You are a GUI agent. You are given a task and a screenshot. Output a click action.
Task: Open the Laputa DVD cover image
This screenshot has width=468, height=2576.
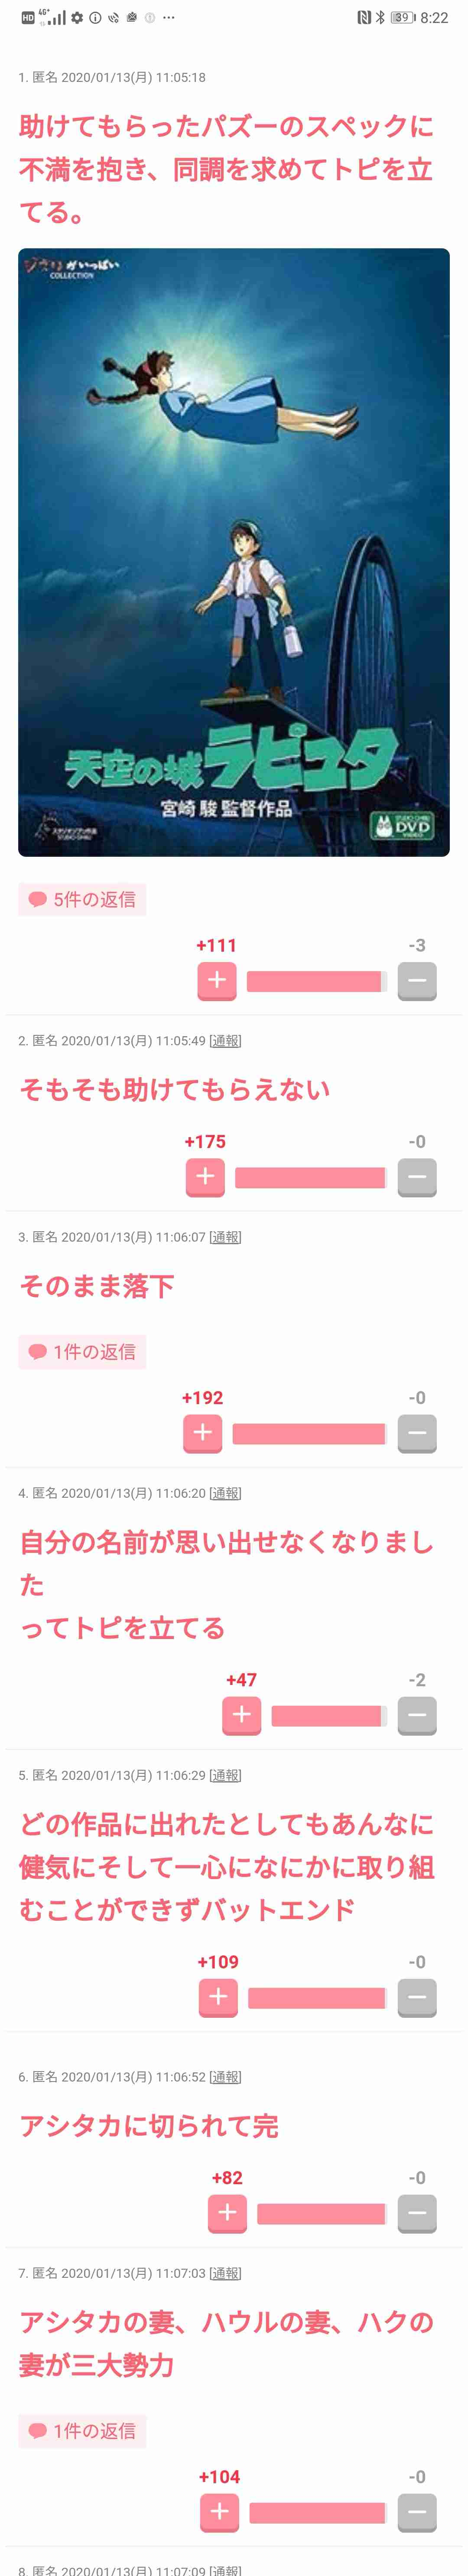234,552
